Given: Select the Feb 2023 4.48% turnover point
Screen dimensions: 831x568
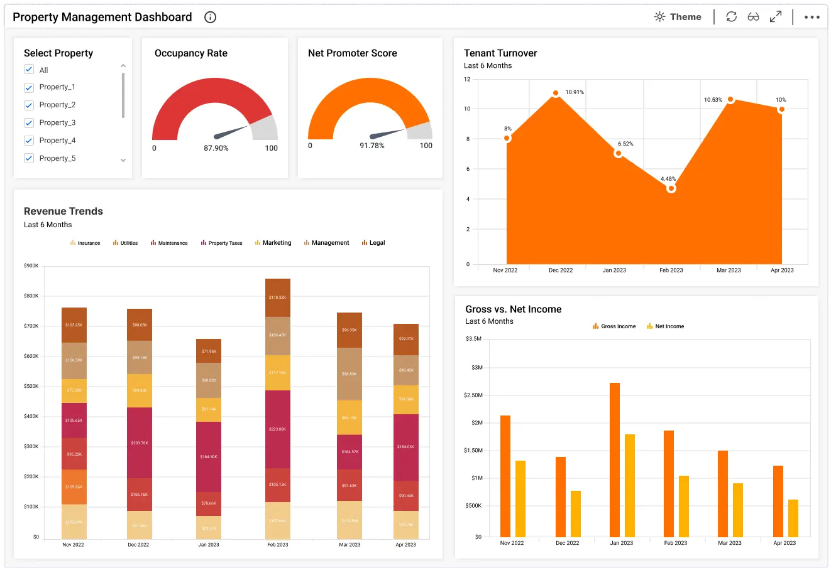Looking at the screenshot, I should pos(671,188).
